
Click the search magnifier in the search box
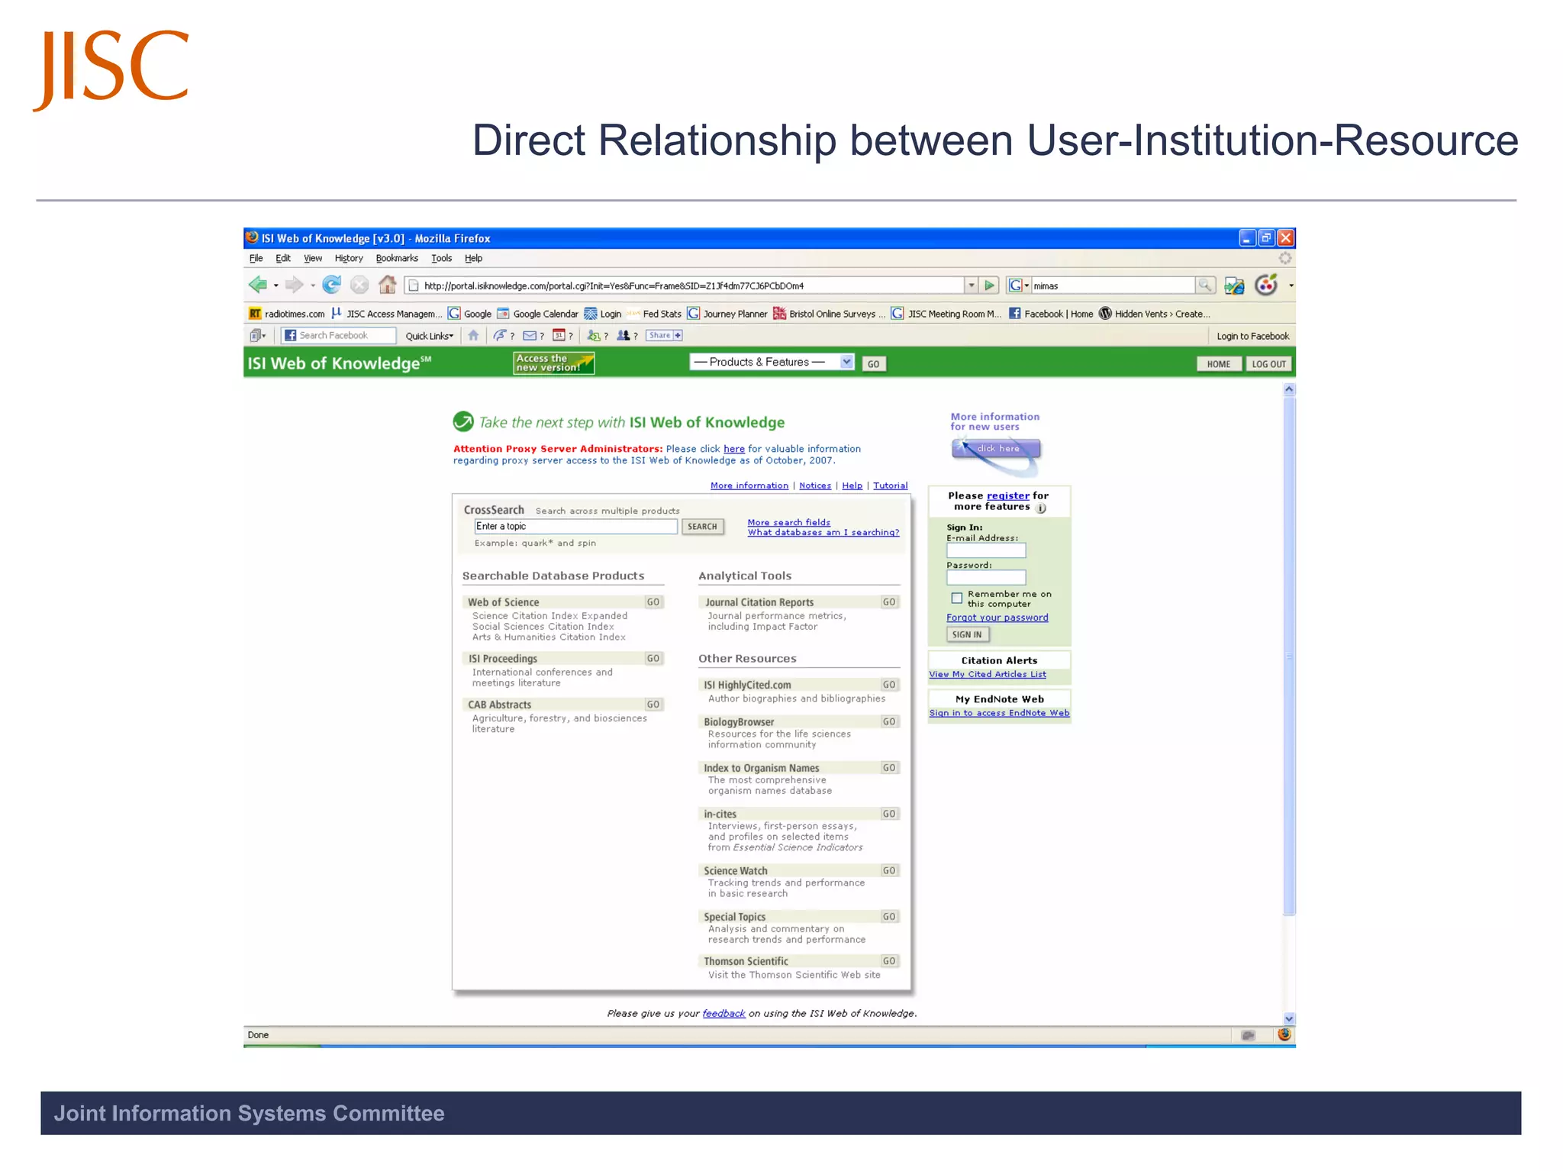(x=1205, y=285)
